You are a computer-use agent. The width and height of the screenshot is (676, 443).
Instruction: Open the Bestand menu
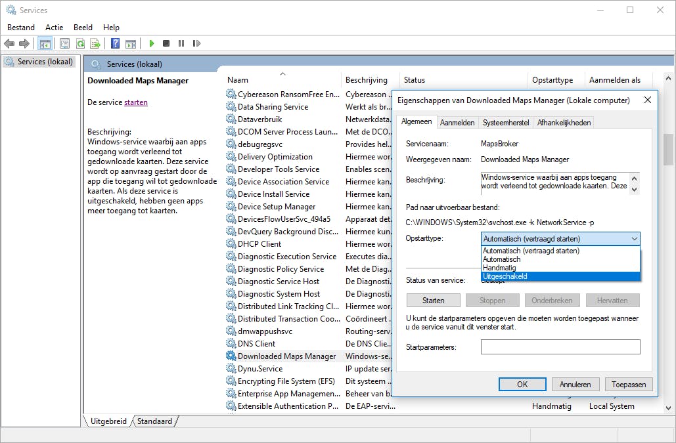tap(21, 28)
